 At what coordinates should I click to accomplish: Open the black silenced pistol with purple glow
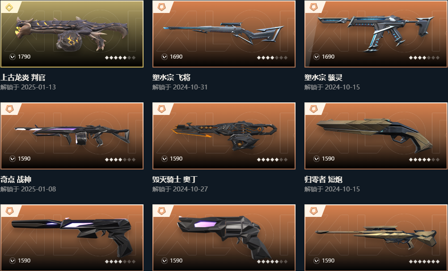pos(72,237)
